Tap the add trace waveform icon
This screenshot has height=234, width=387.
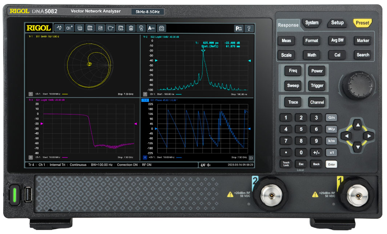coord(59,28)
